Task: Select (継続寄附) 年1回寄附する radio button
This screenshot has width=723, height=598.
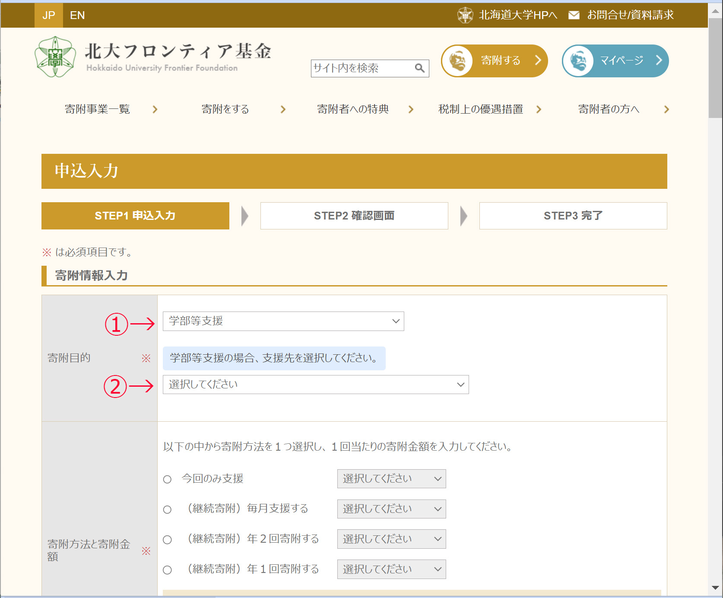Action: [167, 570]
